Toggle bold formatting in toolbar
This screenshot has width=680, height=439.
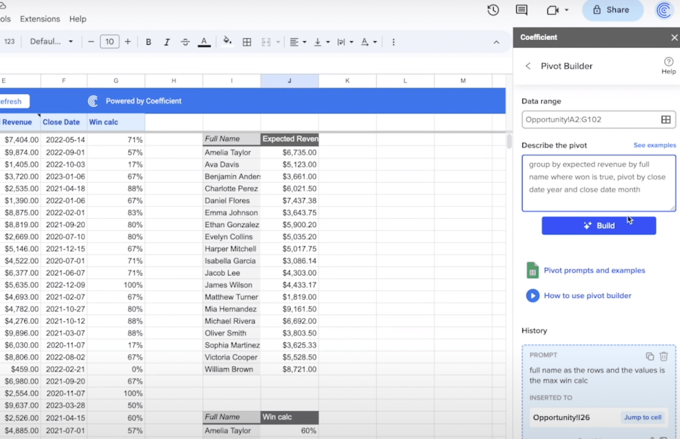coord(148,42)
